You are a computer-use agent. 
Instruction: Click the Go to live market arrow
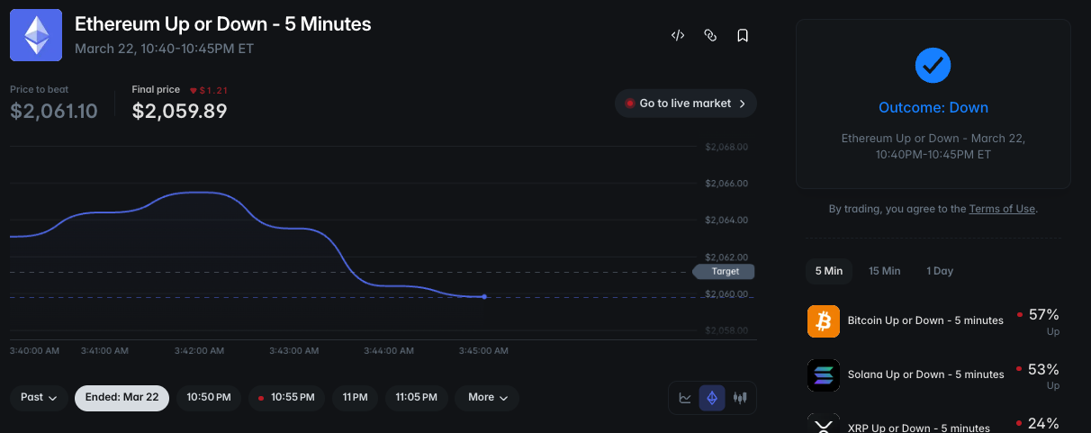[742, 104]
